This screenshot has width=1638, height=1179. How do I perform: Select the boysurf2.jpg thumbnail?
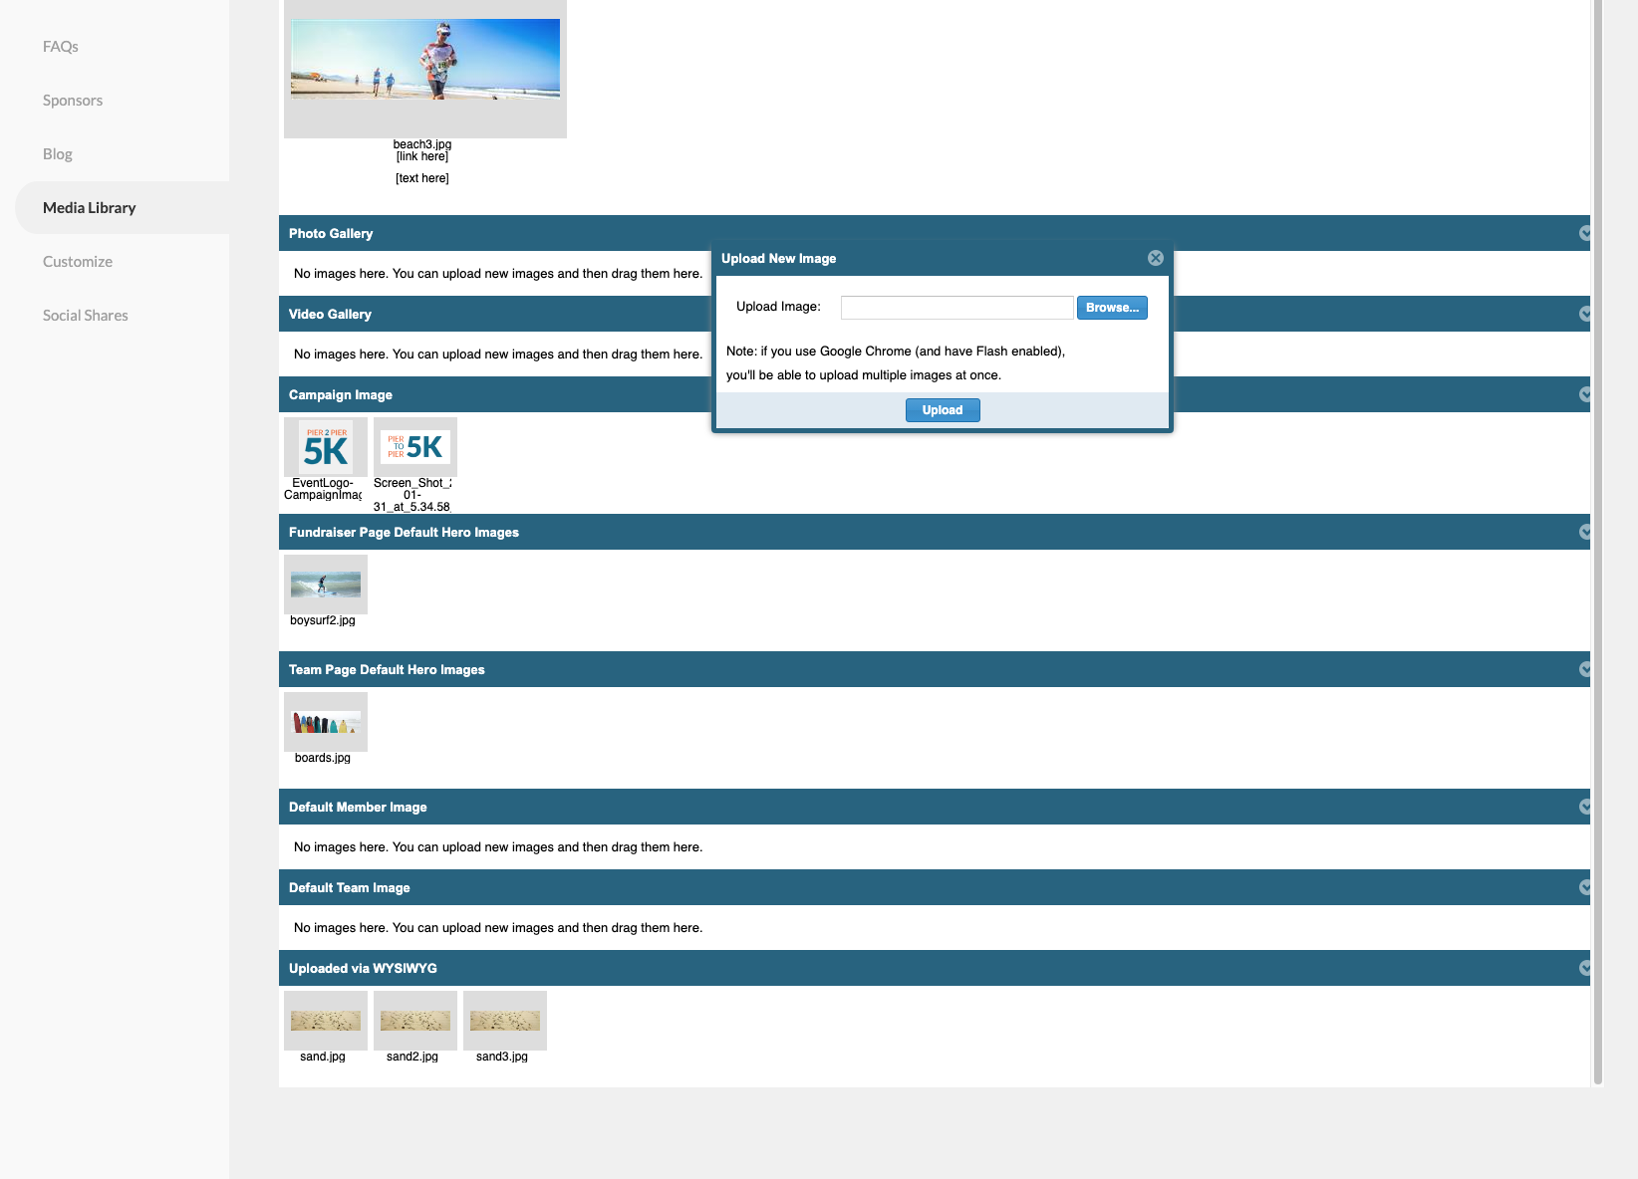tap(326, 585)
